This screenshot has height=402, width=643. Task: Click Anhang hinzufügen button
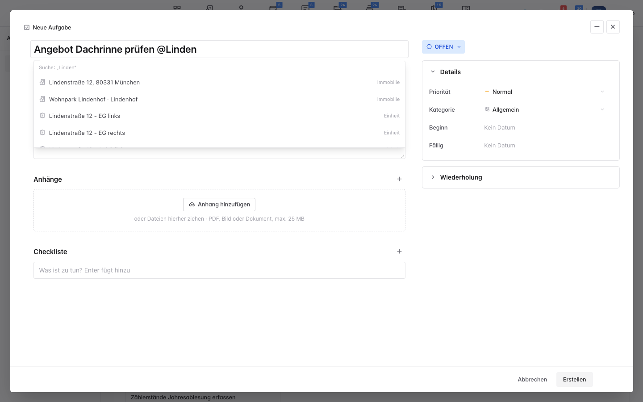tap(219, 205)
